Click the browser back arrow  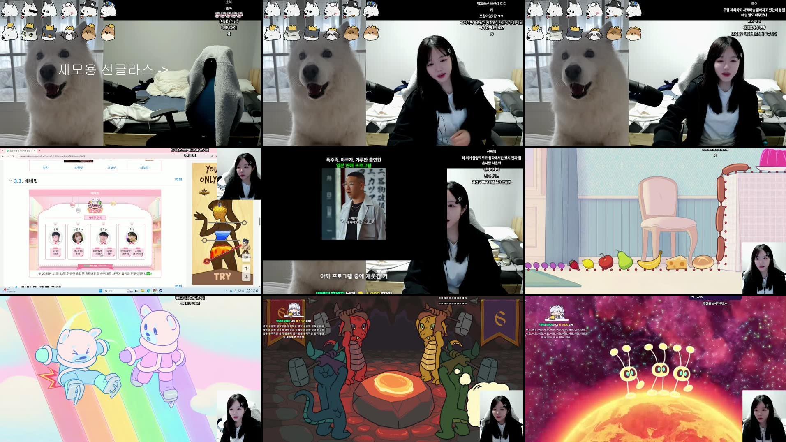click(3, 156)
